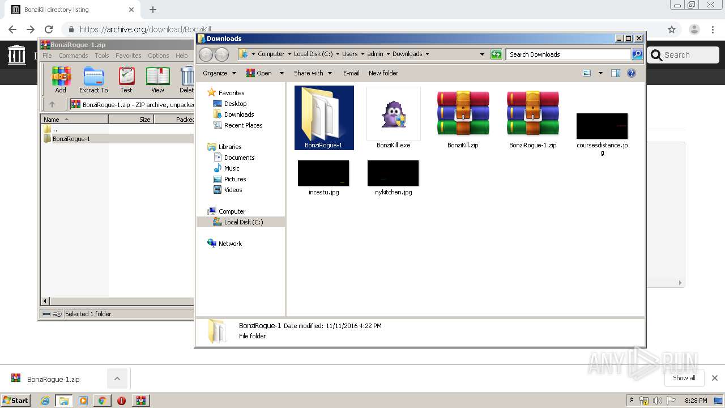Open the WinRAR Options menu
Viewport: 725px width, 408px height.
159,56
